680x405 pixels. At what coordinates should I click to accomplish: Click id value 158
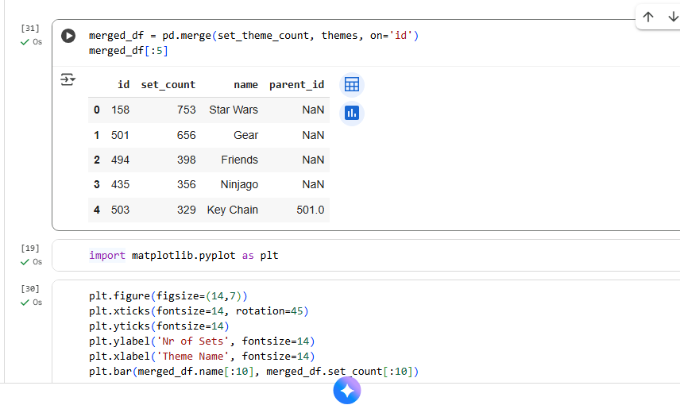pyautogui.click(x=120, y=110)
